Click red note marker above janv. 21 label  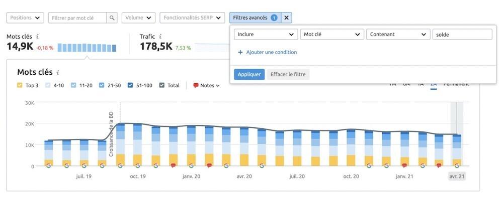[x=404, y=165]
